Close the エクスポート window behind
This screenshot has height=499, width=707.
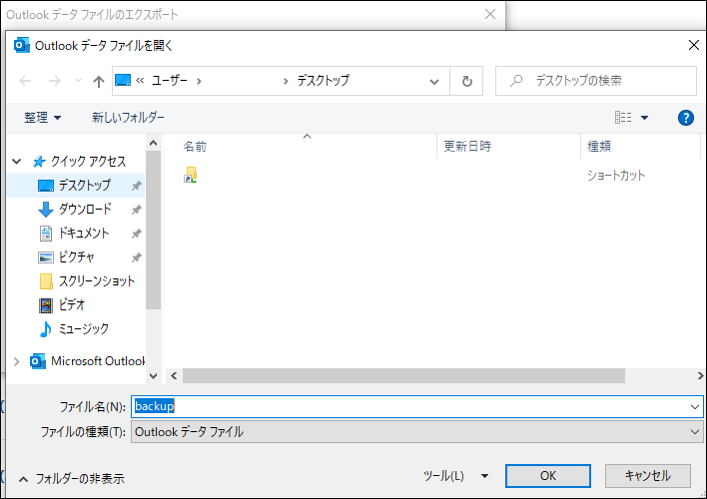[x=490, y=14]
